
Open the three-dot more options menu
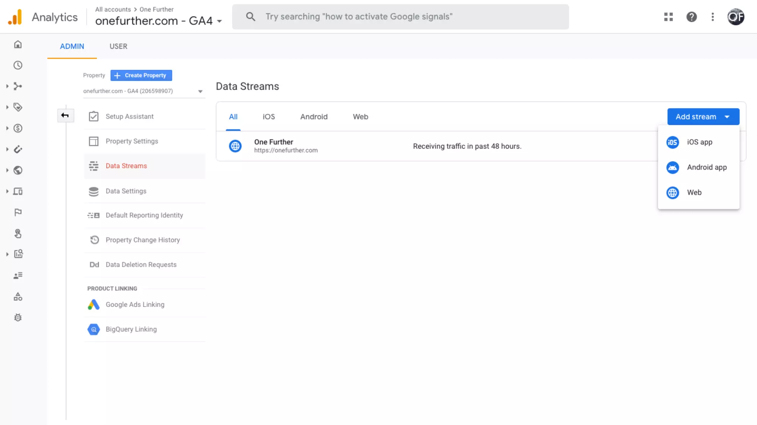click(713, 17)
